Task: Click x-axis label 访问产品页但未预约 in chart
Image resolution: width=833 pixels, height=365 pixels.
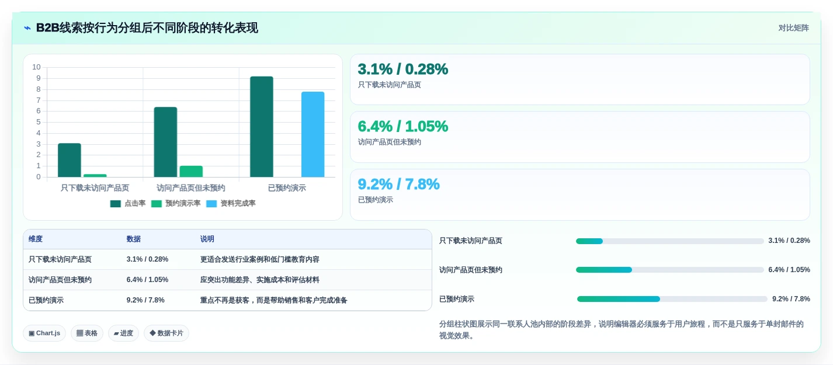Action: point(191,188)
